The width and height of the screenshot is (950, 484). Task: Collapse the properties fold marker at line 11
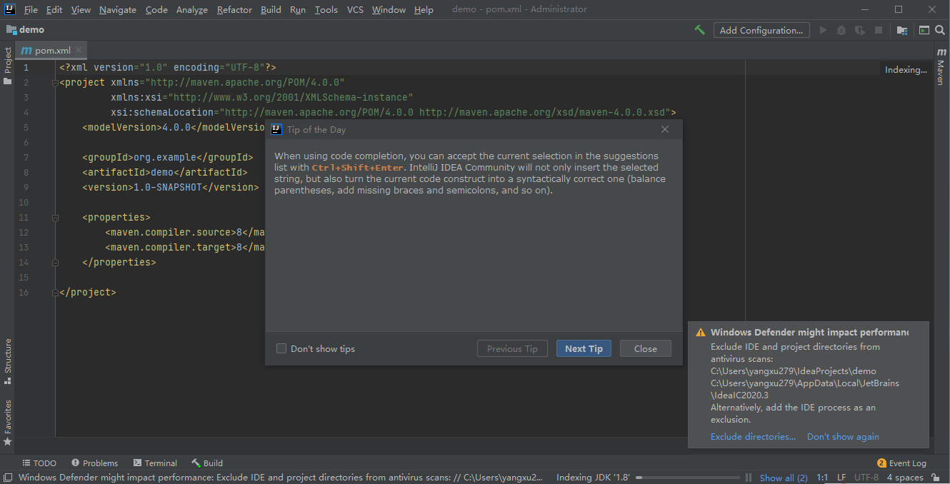pyautogui.click(x=55, y=218)
